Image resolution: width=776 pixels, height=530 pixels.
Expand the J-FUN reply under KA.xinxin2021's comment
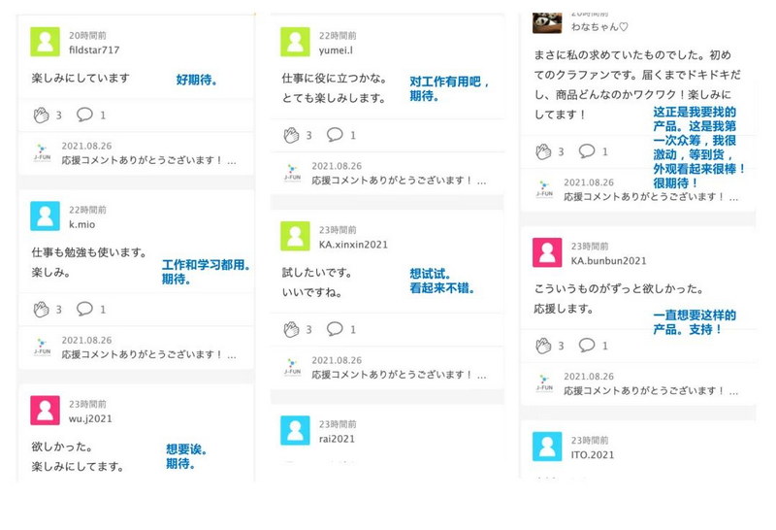click(399, 375)
